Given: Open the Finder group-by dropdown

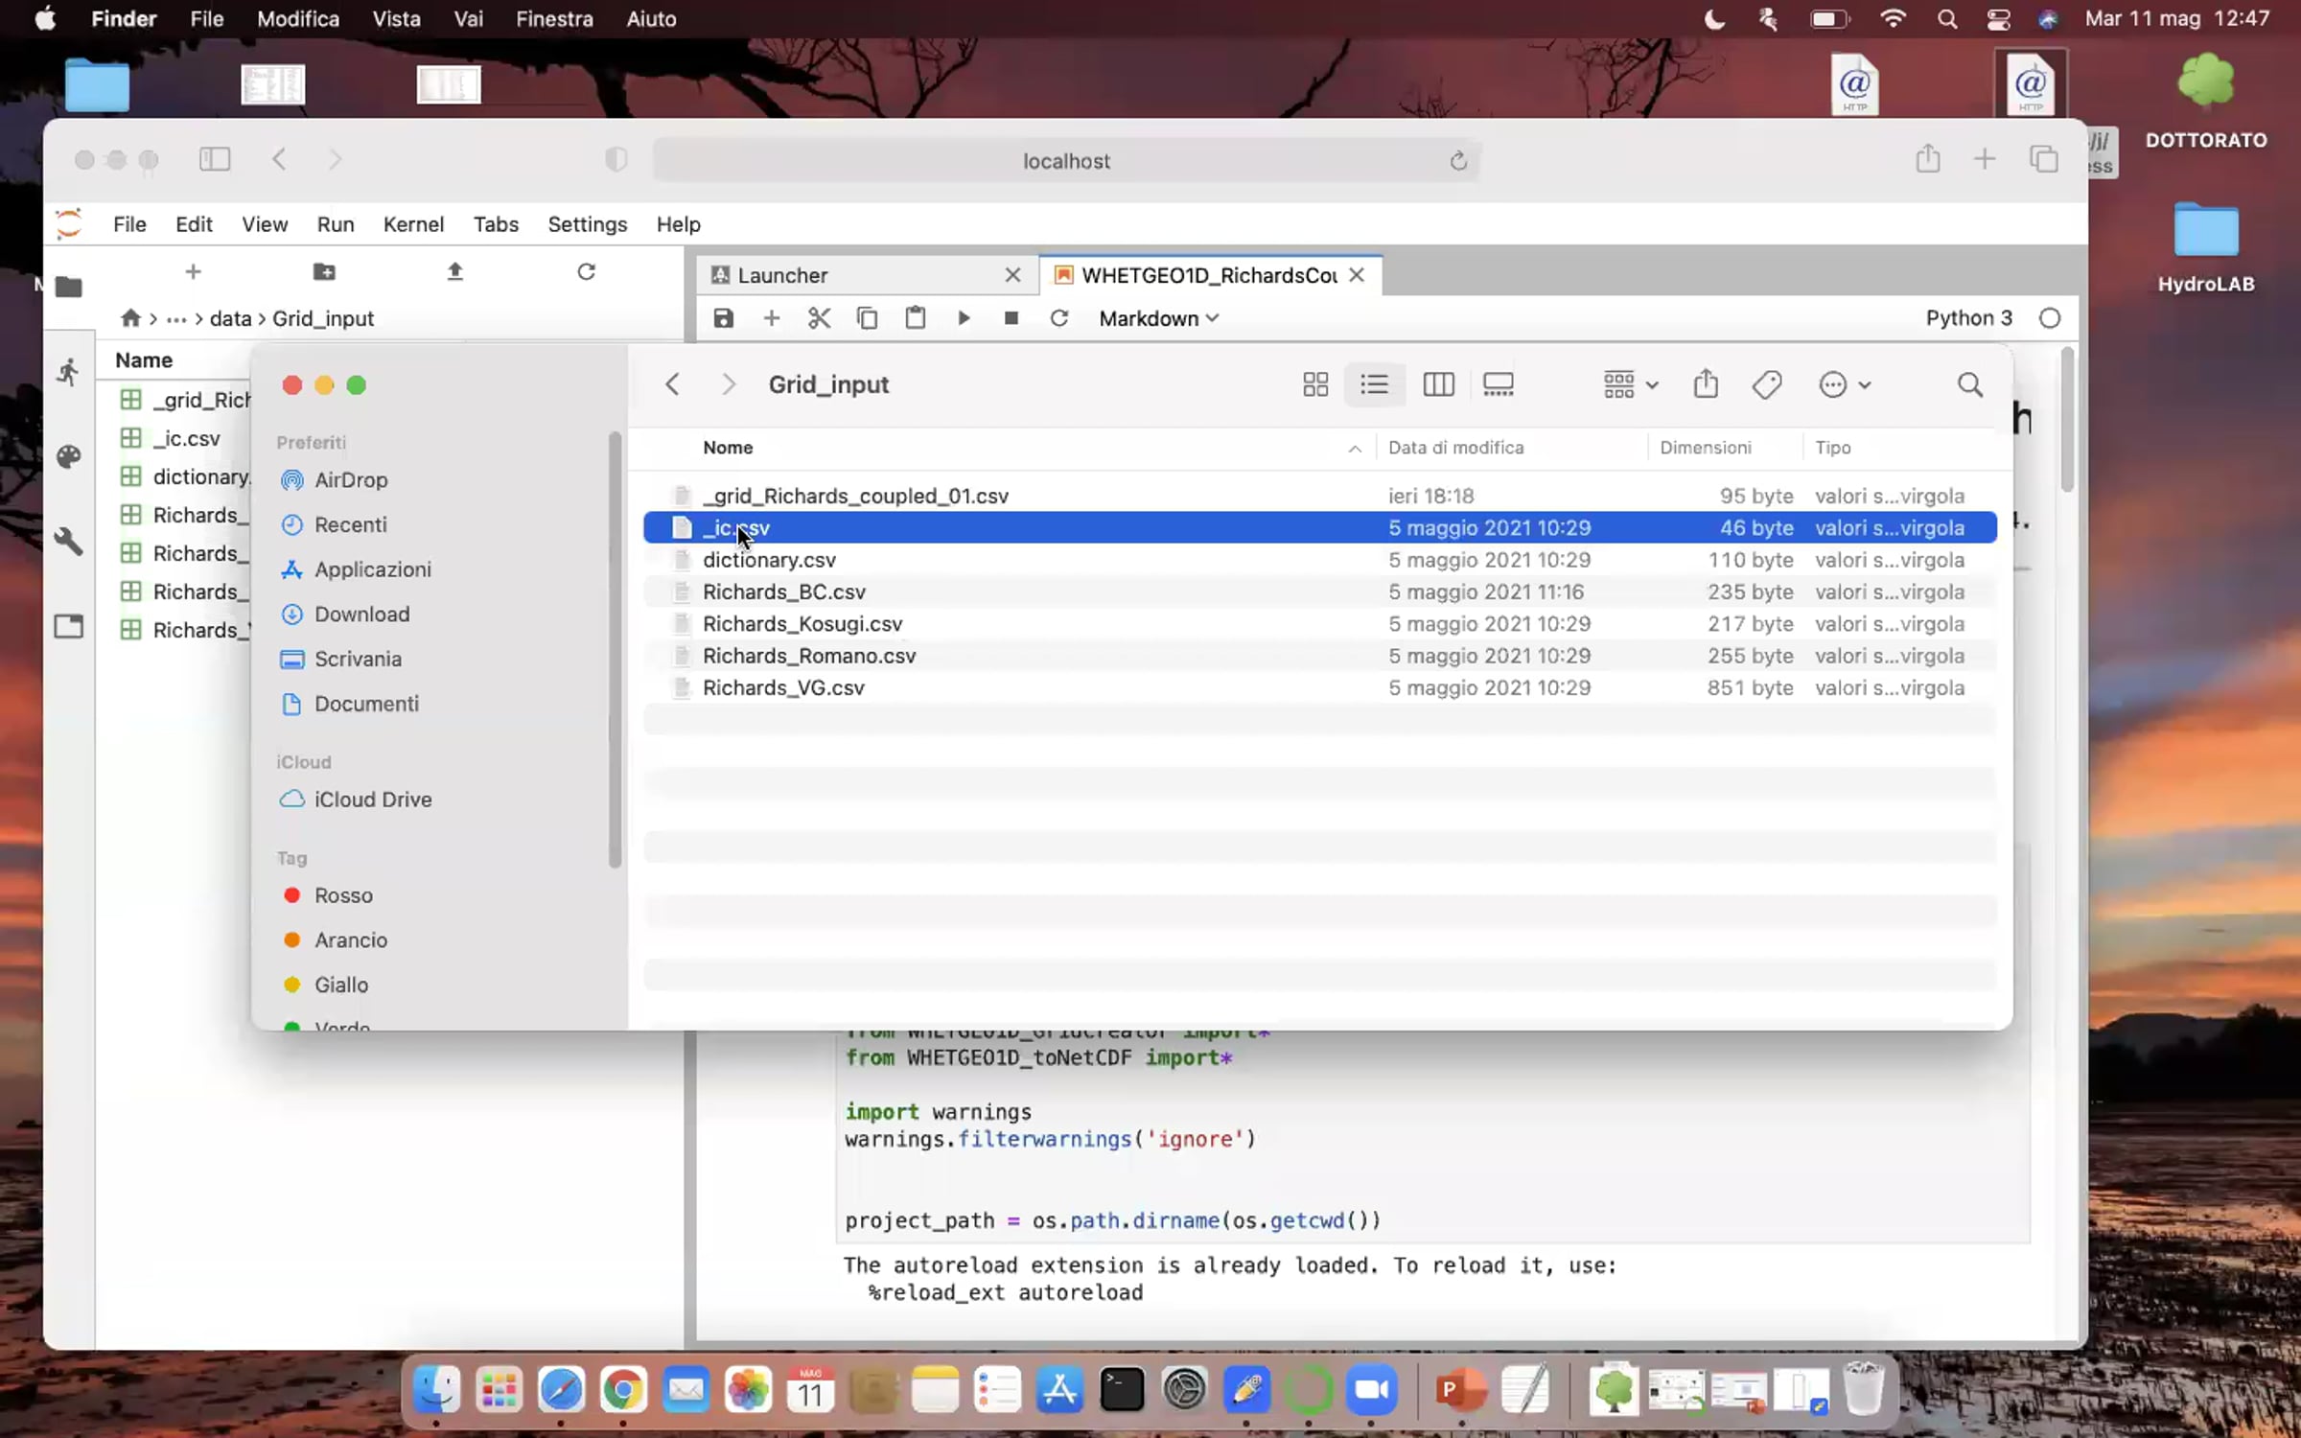Looking at the screenshot, I should (1630, 384).
